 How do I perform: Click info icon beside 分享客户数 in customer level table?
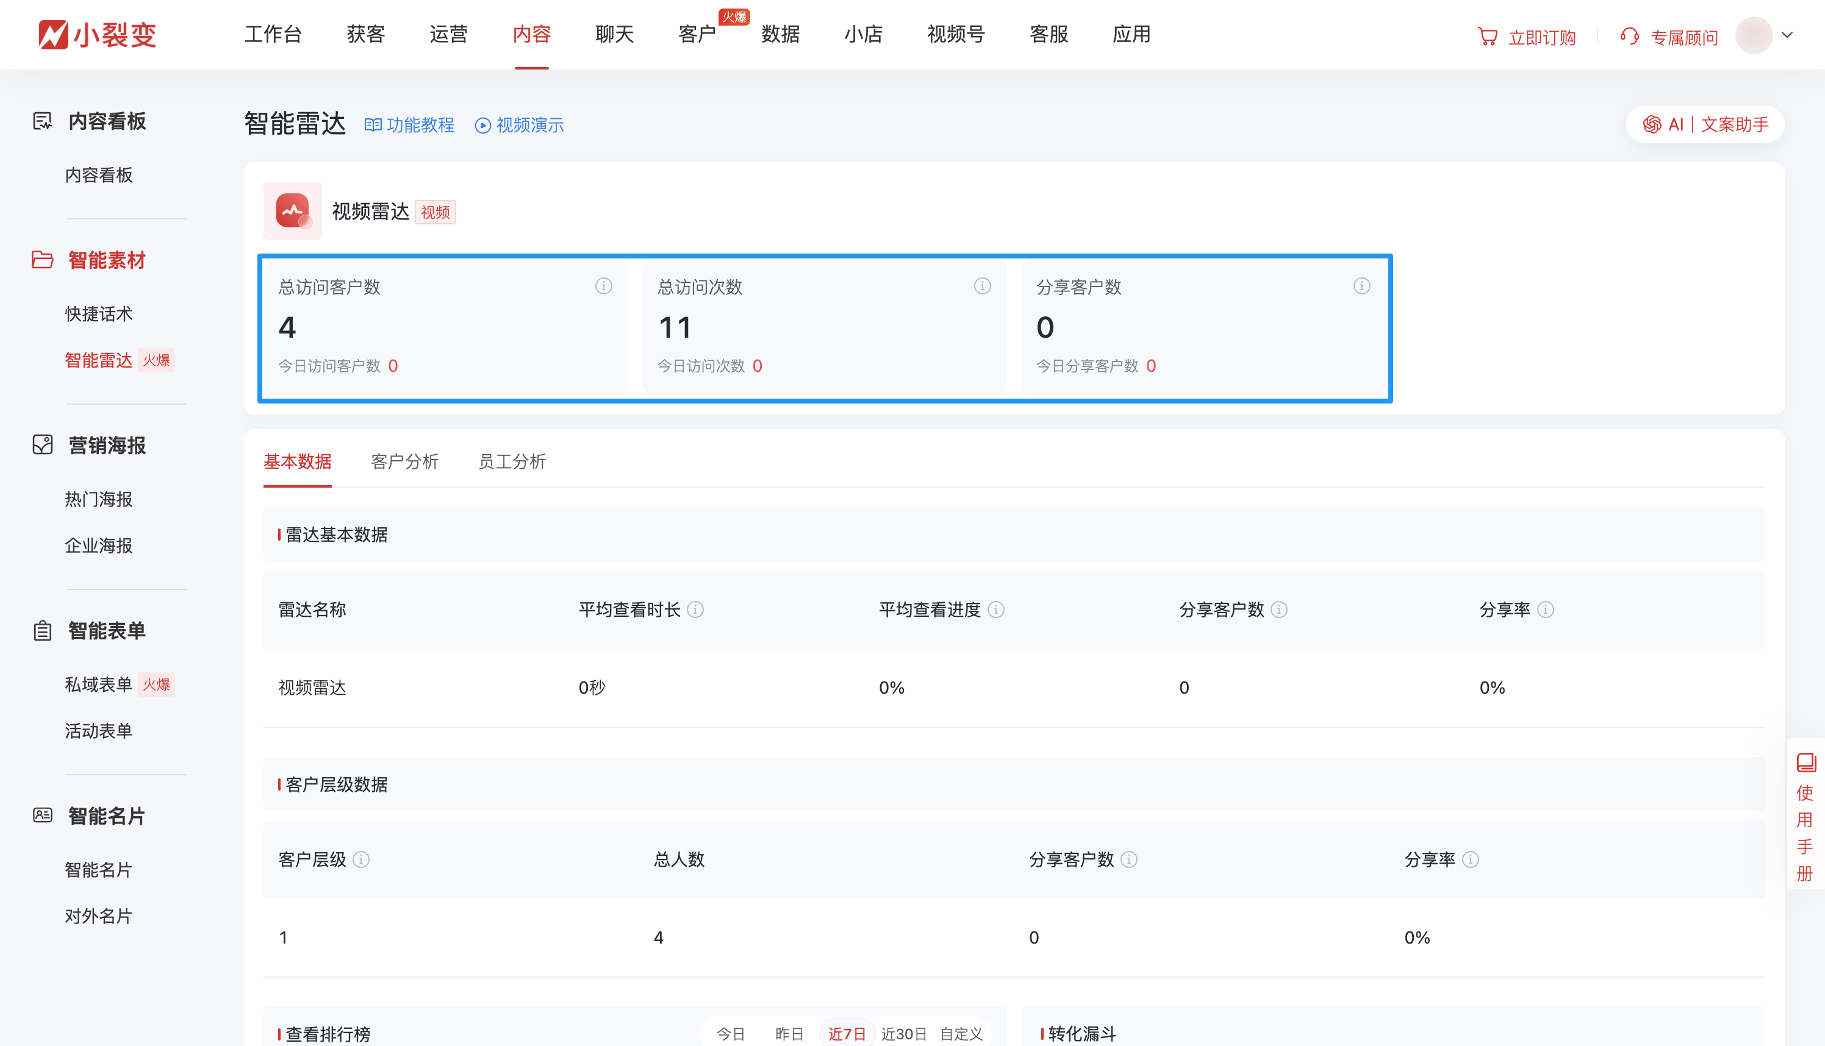click(1129, 859)
